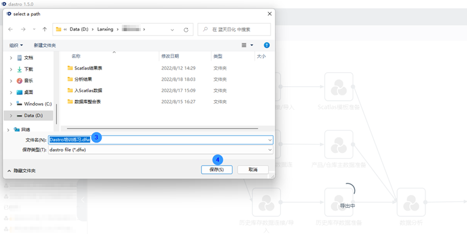Click the Back navigation arrow

tap(11, 29)
